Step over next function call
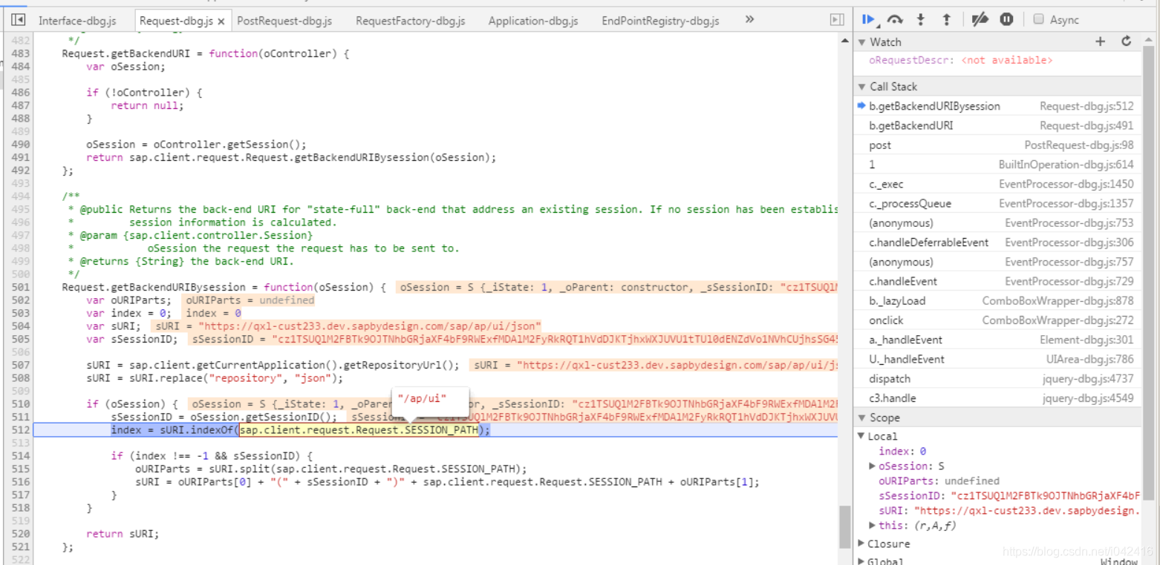Screen dimensions: 1160x565 click(x=895, y=20)
